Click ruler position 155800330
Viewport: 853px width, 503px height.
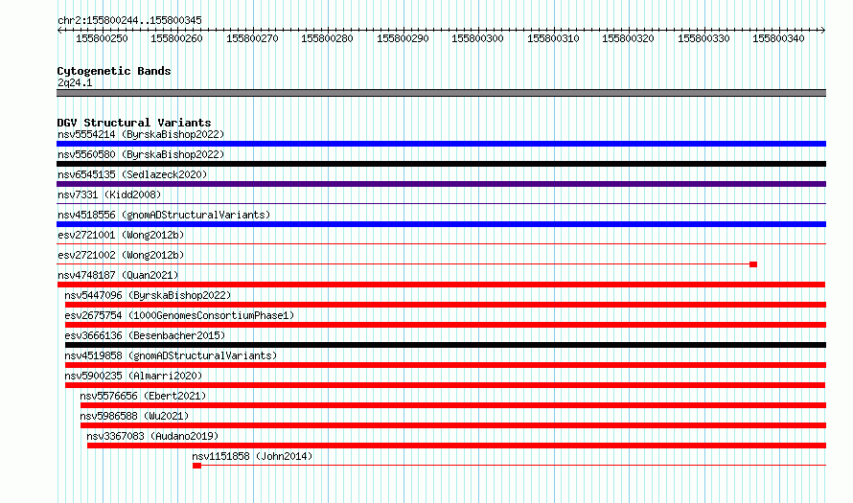click(703, 38)
